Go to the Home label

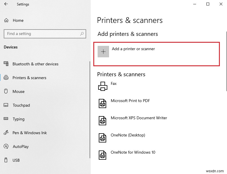[x=18, y=20]
